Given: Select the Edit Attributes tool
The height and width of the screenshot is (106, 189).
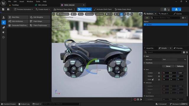Looking at the screenshot, I should [x=18, y=21].
